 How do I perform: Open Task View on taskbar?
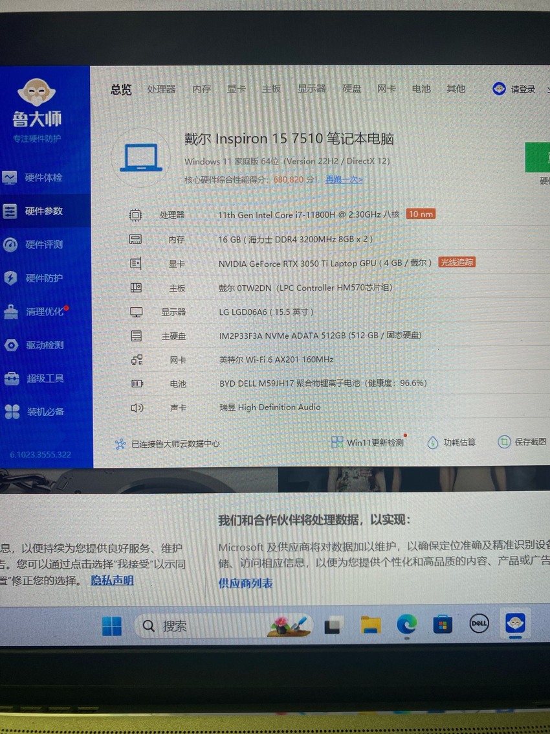coord(333,625)
